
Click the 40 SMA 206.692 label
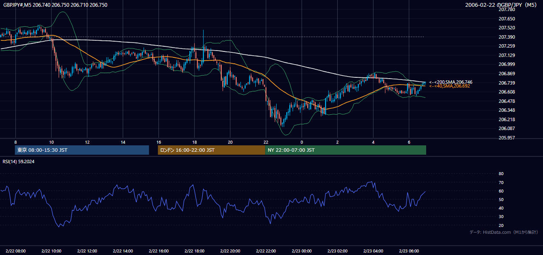[449, 86]
